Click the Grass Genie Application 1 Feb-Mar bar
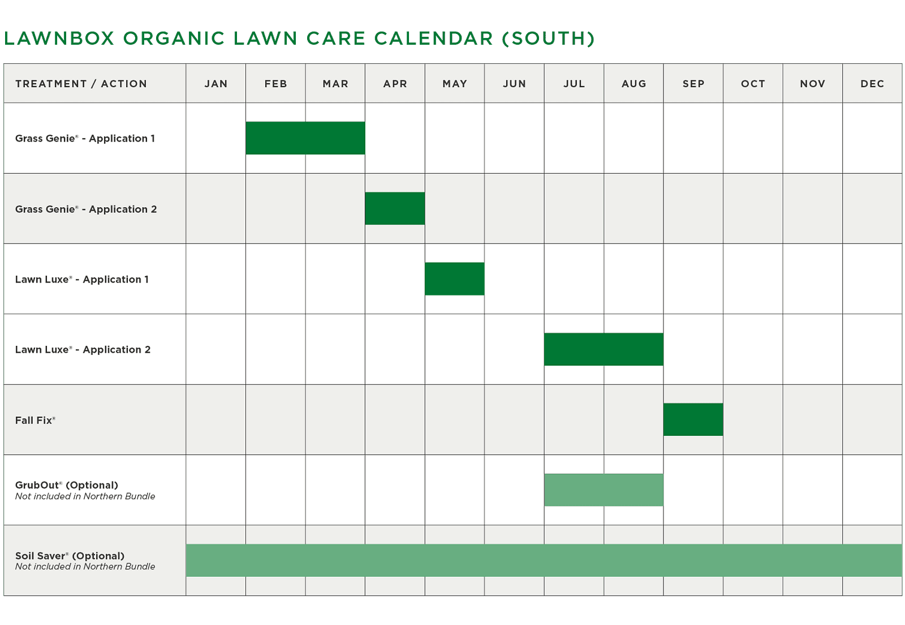Viewport: 905px width, 625px height. coord(305,138)
